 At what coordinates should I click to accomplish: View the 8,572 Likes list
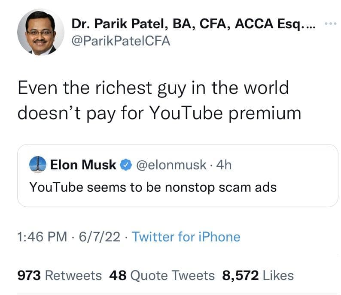click(x=258, y=275)
